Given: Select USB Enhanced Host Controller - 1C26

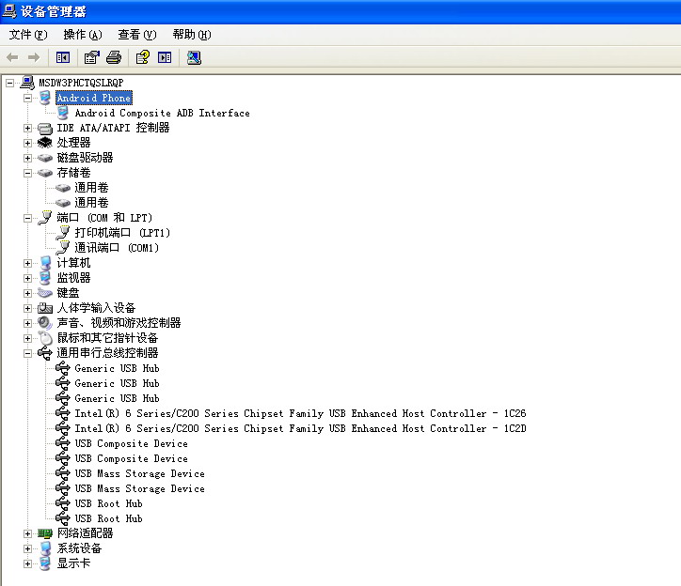Looking at the screenshot, I should (300, 413).
